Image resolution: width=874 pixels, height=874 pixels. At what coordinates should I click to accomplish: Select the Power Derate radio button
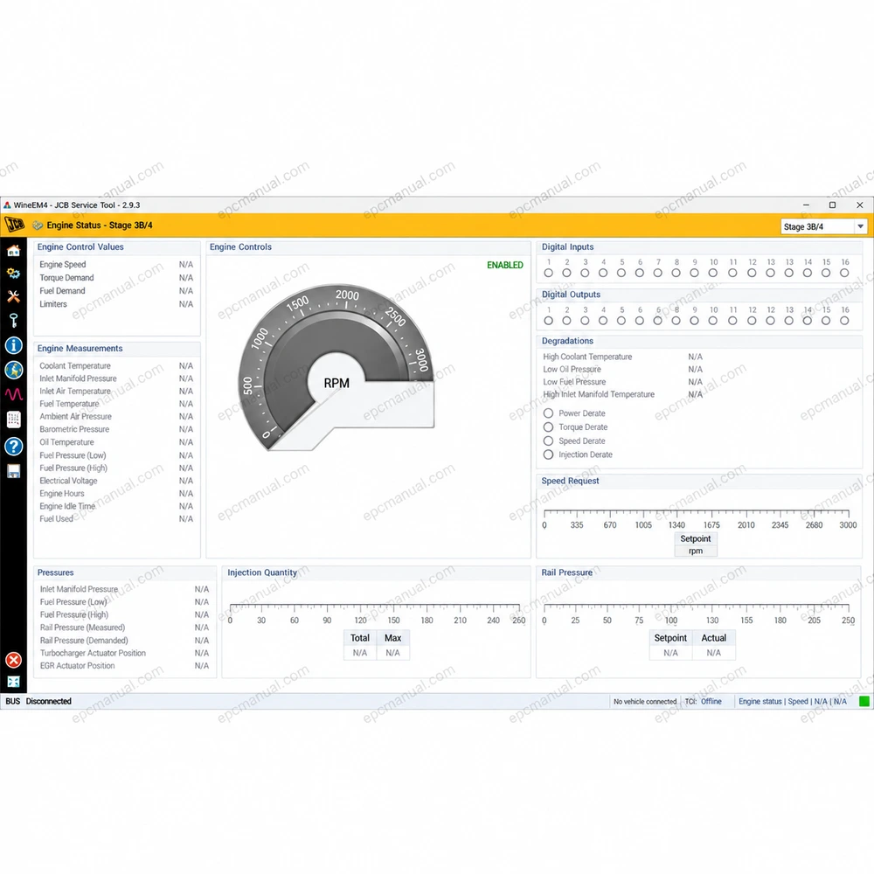click(549, 413)
